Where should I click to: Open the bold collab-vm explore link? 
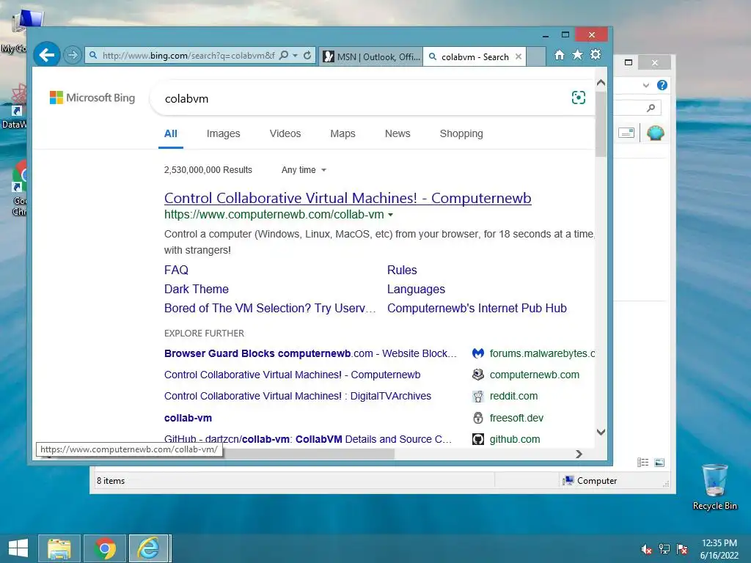click(188, 418)
